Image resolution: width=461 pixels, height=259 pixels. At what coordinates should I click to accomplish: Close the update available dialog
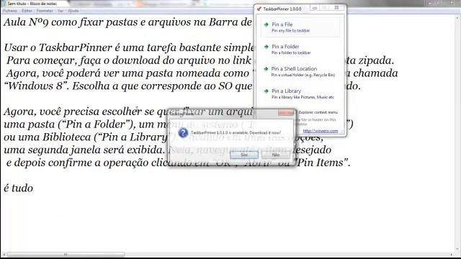pos(286,112)
